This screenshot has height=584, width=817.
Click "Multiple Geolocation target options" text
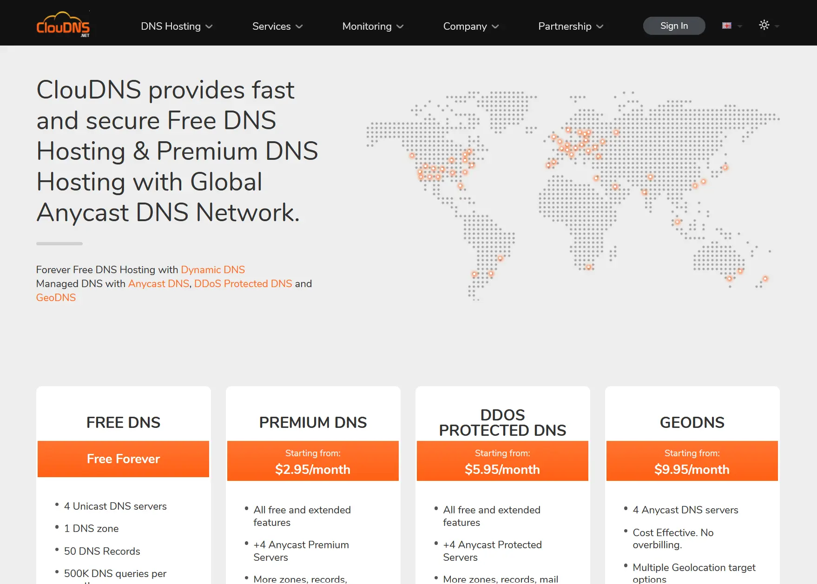pos(694,573)
